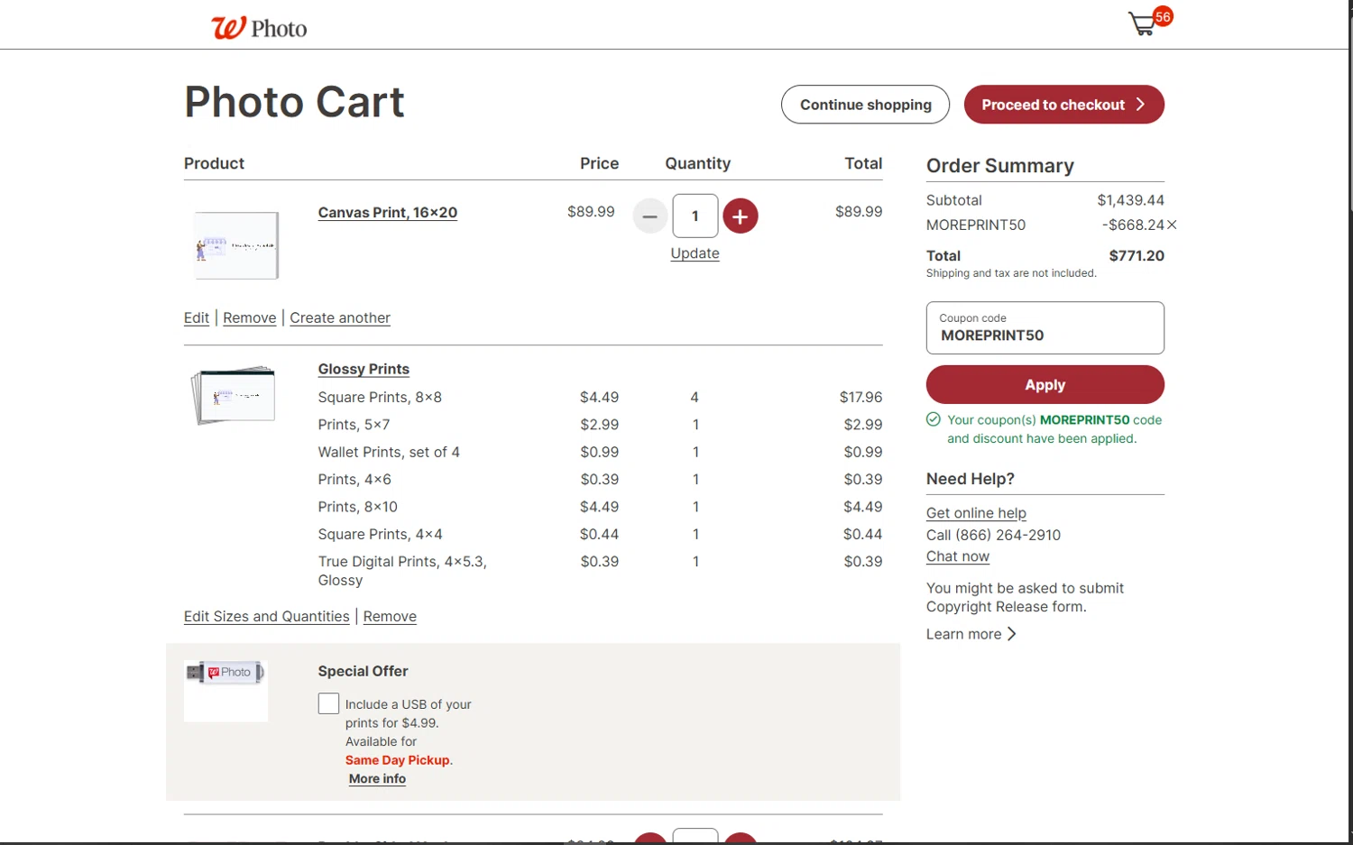Click the chevron next to Learn more
The width and height of the screenshot is (1353, 845).
click(1012, 634)
